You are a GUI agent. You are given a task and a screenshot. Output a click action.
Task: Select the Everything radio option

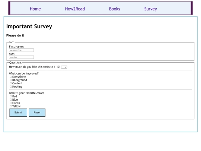point(11,77)
